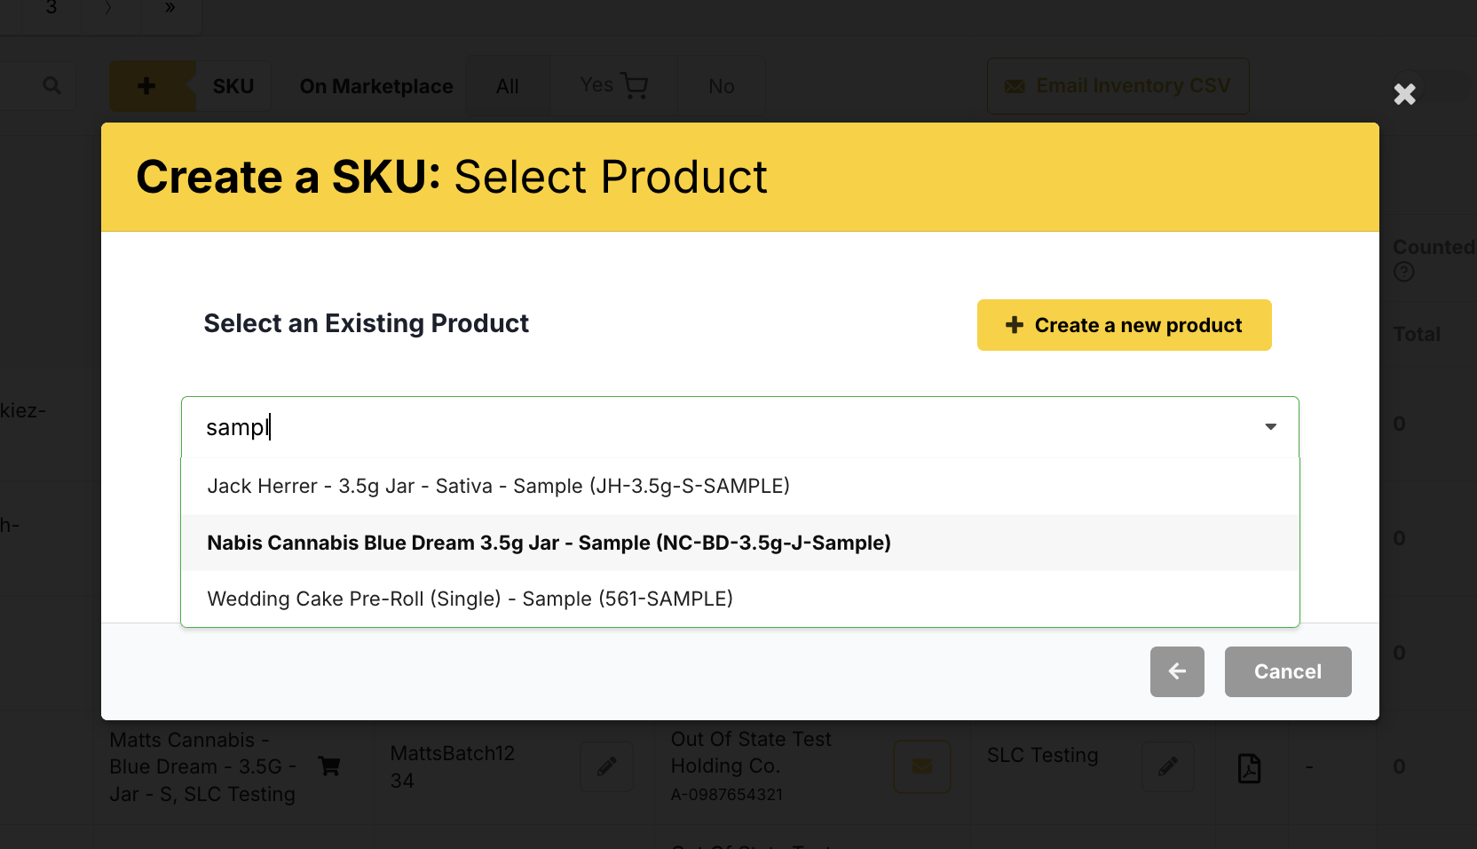Click the envelope icon in license column
This screenshot has height=849, width=1477.
coord(922,766)
